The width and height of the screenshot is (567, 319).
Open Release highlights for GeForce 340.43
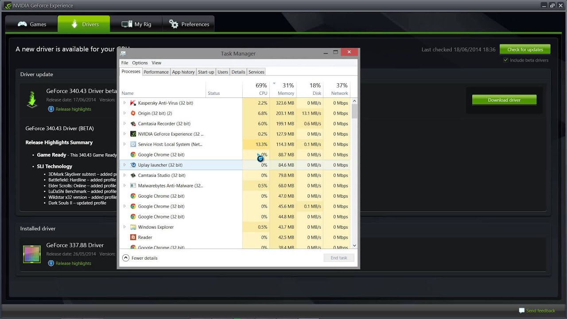tap(74, 109)
